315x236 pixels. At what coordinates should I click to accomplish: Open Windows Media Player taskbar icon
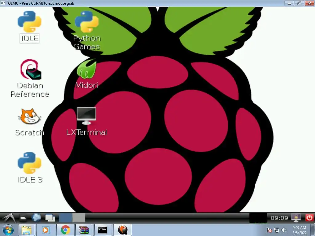(x=46, y=230)
